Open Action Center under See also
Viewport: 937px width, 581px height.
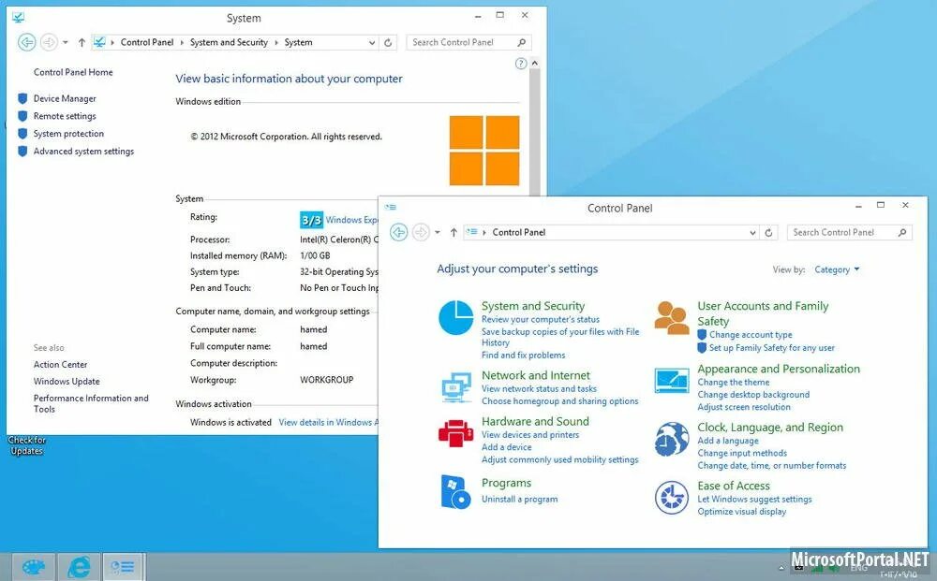(x=60, y=365)
